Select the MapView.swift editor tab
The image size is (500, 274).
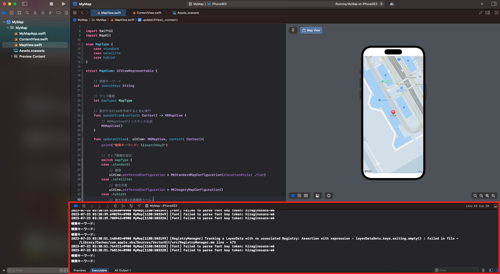coord(109,13)
